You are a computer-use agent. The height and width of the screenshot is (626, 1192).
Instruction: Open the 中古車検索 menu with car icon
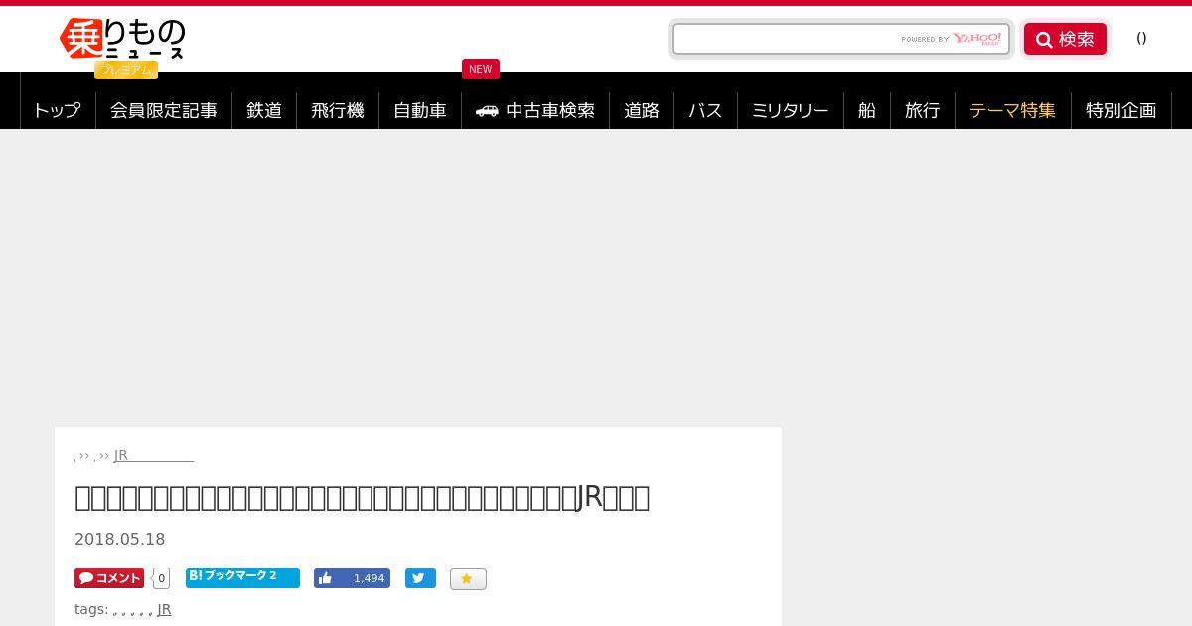tap(535, 110)
